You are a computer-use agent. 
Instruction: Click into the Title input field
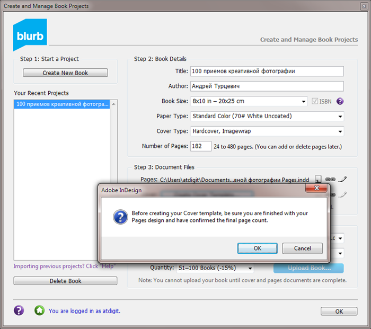click(267, 71)
